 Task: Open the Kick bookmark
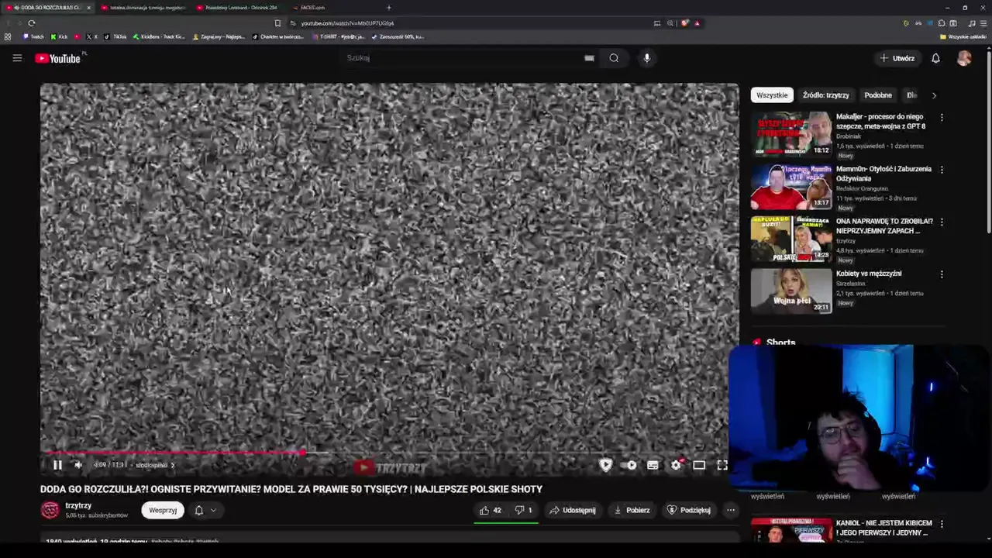click(60, 36)
